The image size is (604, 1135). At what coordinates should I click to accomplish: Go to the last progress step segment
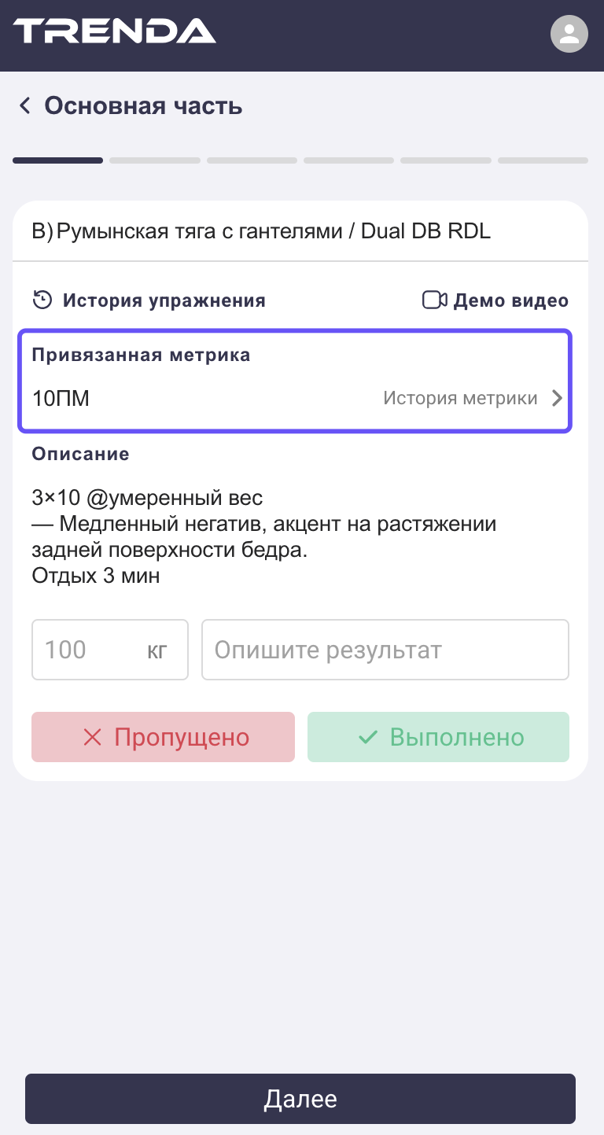[x=543, y=160]
